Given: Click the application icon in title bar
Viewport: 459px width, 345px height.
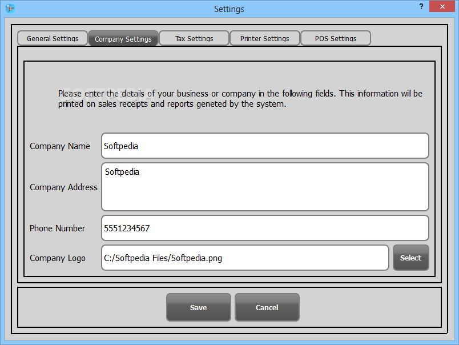Looking at the screenshot, I should pyautogui.click(x=10, y=9).
